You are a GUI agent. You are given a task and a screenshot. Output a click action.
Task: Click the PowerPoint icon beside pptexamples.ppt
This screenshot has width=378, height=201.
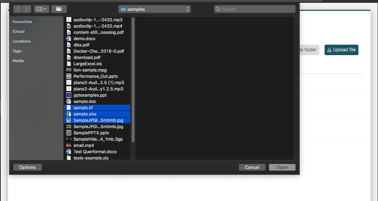tap(68, 95)
